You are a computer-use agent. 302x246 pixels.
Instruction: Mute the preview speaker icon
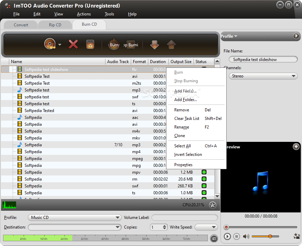(246, 236)
